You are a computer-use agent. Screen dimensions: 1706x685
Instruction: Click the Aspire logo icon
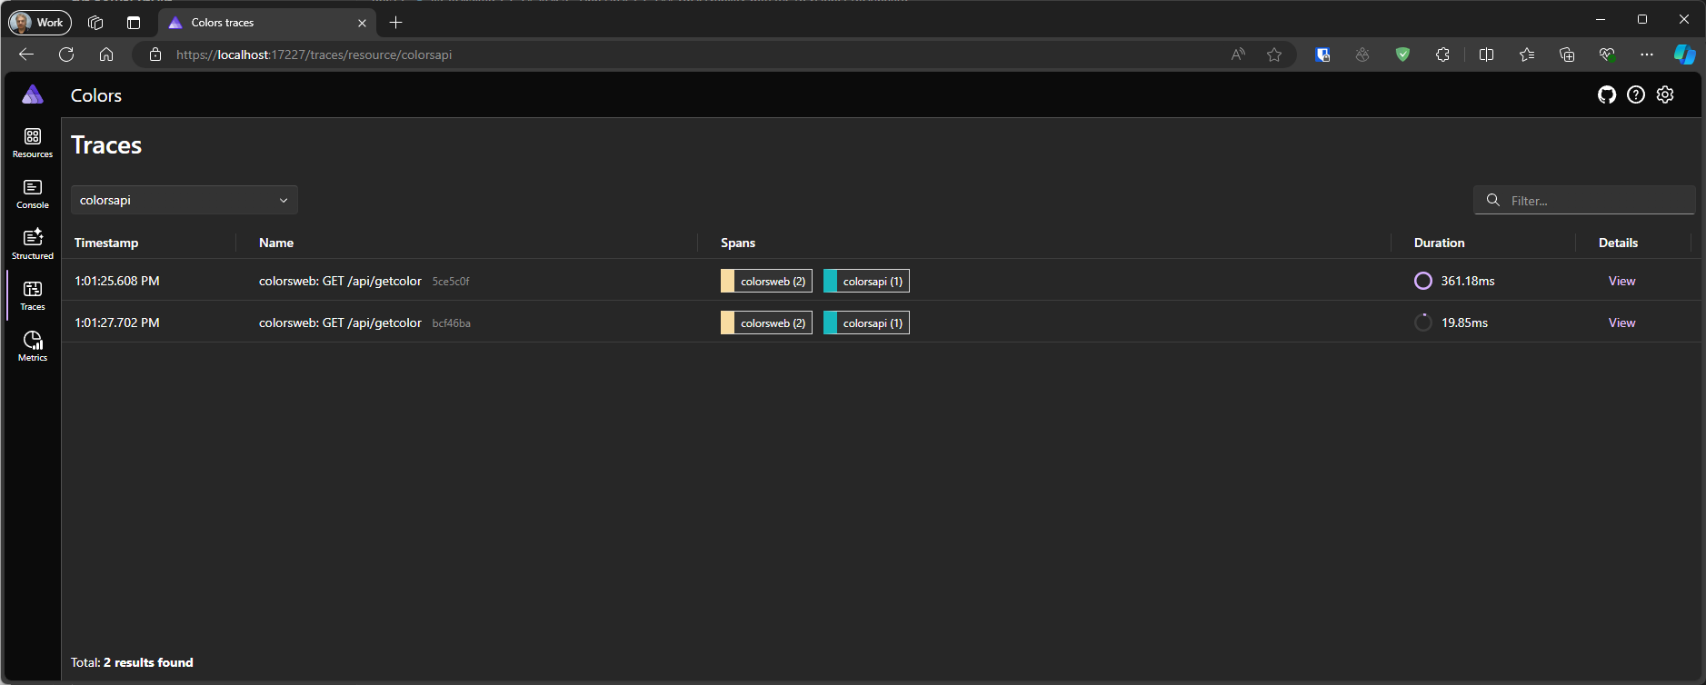(x=33, y=94)
